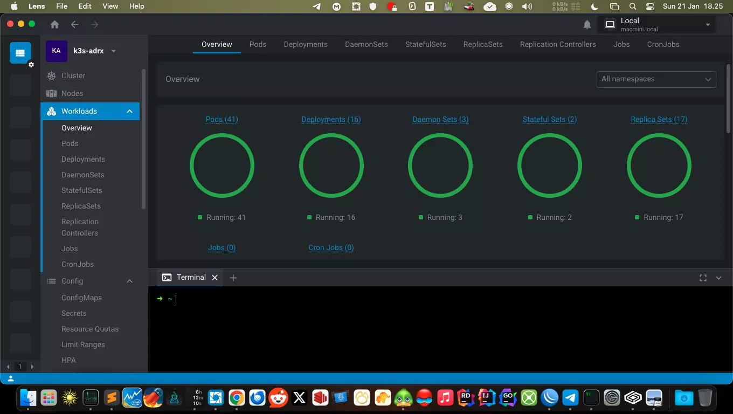Image resolution: width=733 pixels, height=414 pixels.
Task: Click the sidebar vertical scrollbar
Action: pyautogui.click(x=143, y=139)
